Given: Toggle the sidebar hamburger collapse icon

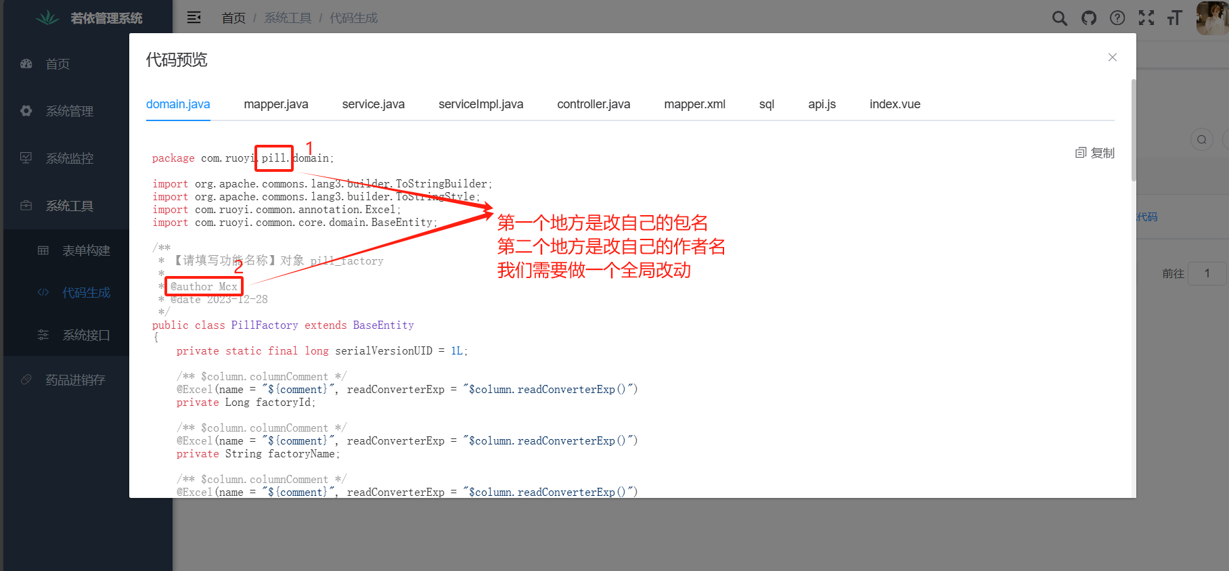Looking at the screenshot, I should 194,18.
